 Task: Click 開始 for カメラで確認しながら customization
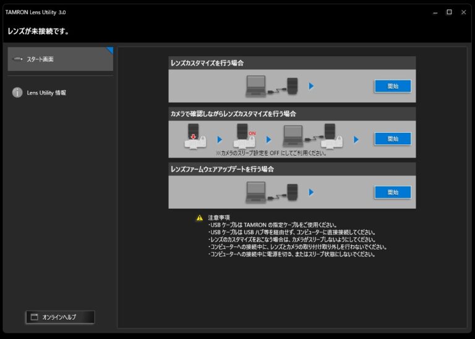[392, 139]
